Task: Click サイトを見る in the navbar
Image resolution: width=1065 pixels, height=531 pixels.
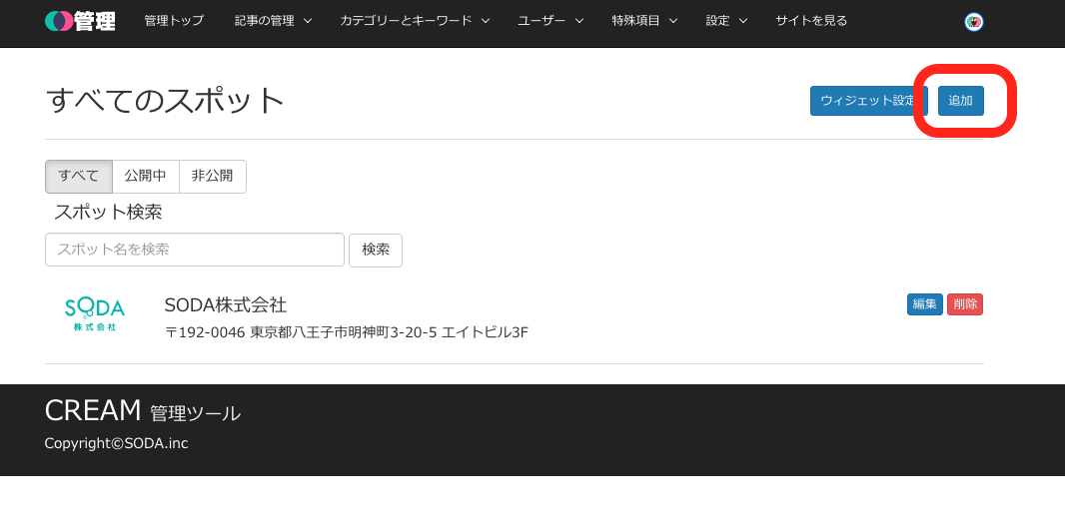Action: coord(811,21)
